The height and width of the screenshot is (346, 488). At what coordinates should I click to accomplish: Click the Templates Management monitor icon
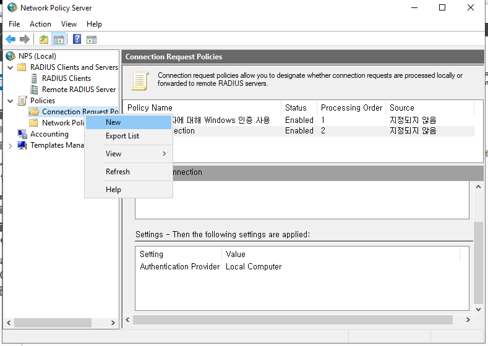tap(22, 145)
